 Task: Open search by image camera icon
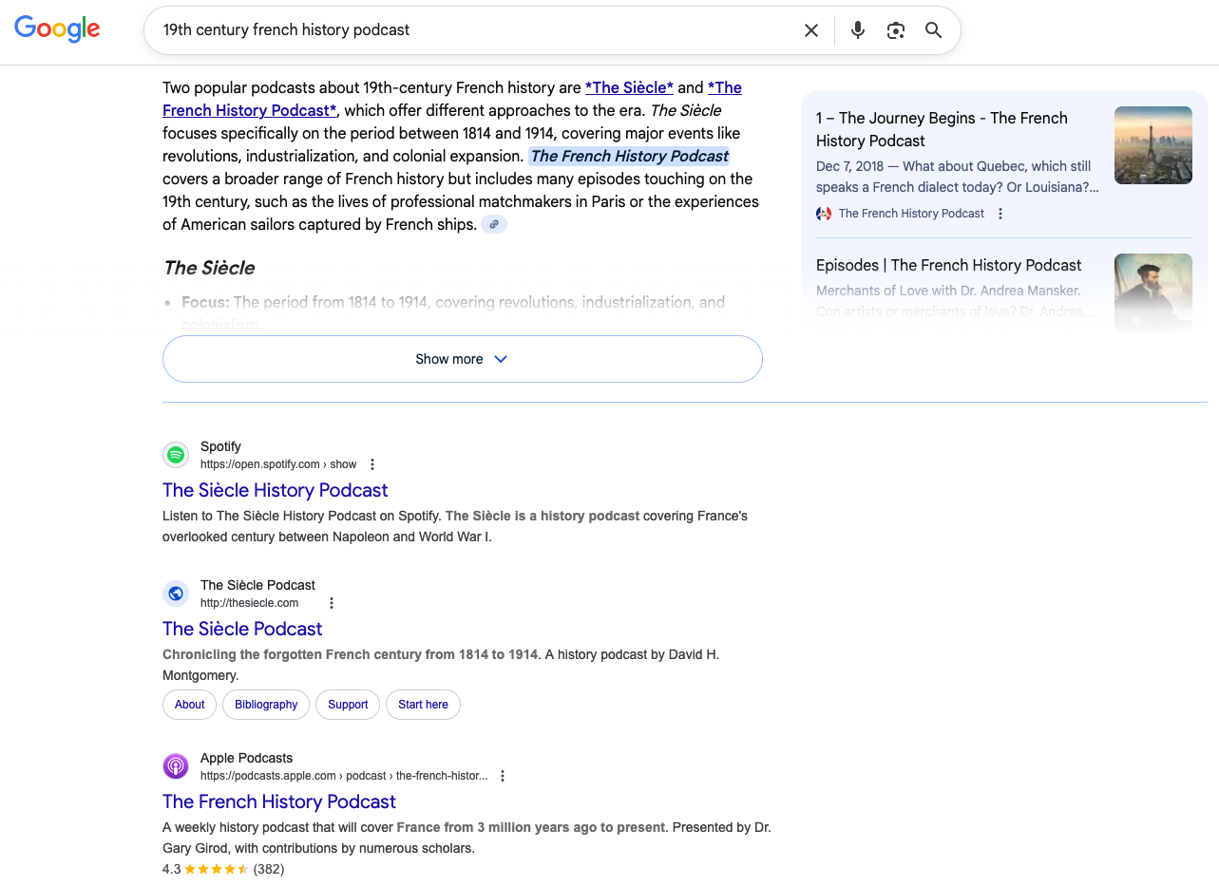pos(896,30)
